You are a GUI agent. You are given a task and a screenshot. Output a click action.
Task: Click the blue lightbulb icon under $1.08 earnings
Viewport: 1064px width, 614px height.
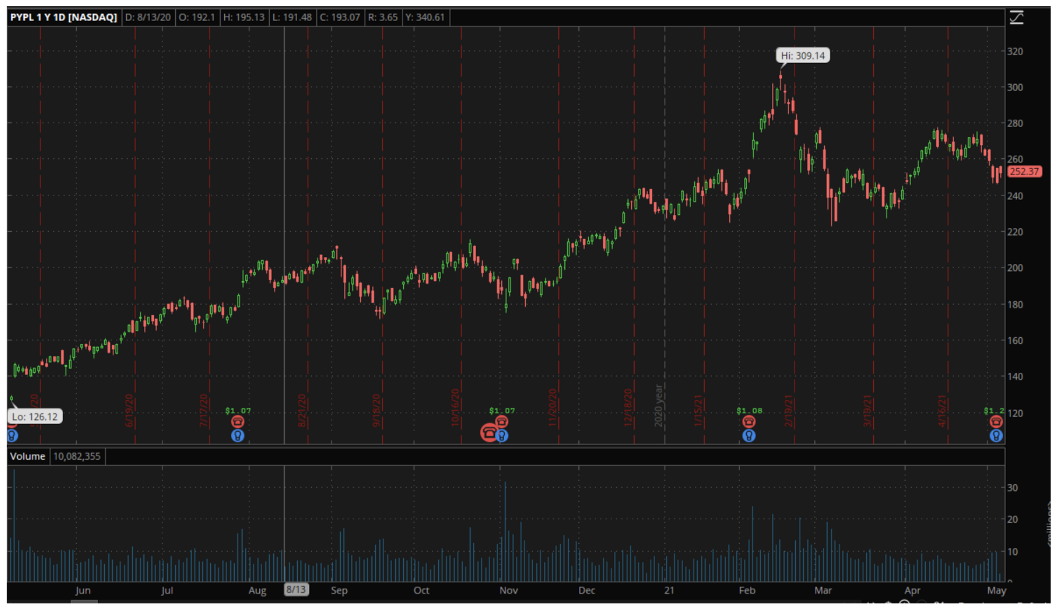tap(749, 436)
